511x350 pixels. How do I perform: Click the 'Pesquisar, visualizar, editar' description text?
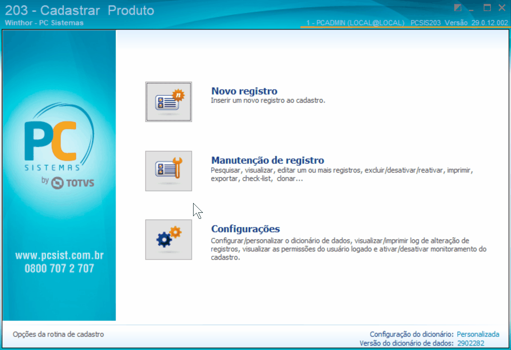341,174
